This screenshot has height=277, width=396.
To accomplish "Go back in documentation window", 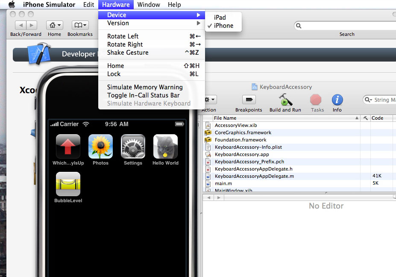I will (21, 25).
